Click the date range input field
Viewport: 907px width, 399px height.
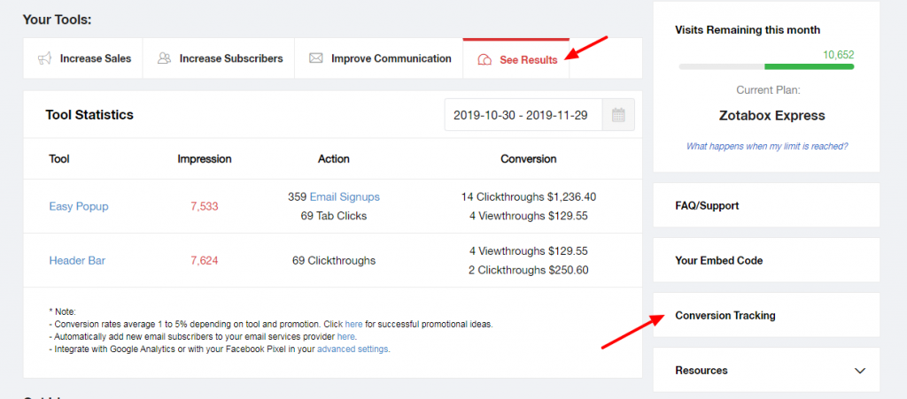(x=523, y=115)
